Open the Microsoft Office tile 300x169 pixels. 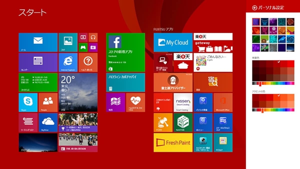point(223,102)
